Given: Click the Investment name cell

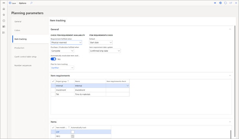Looking at the screenshot, I should [90, 90].
